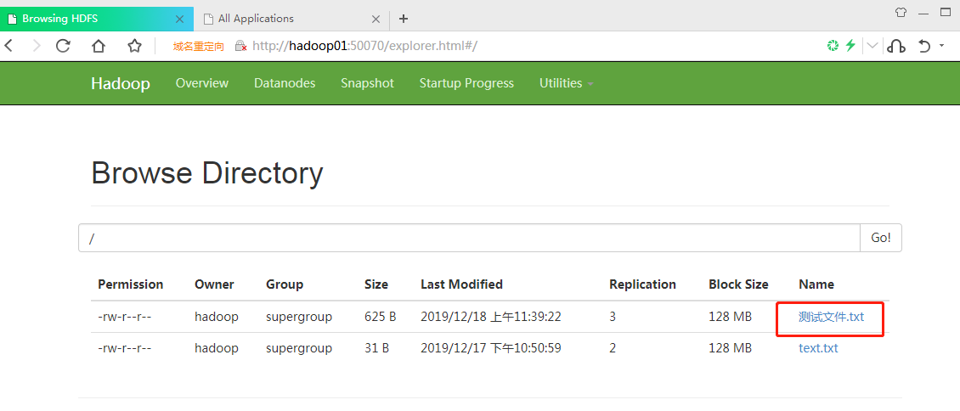Click the undo arrow icon in toolbar
The image size is (960, 411).
[924, 46]
